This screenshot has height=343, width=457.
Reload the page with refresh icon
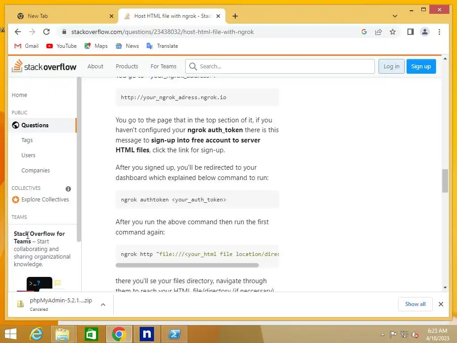click(46, 32)
